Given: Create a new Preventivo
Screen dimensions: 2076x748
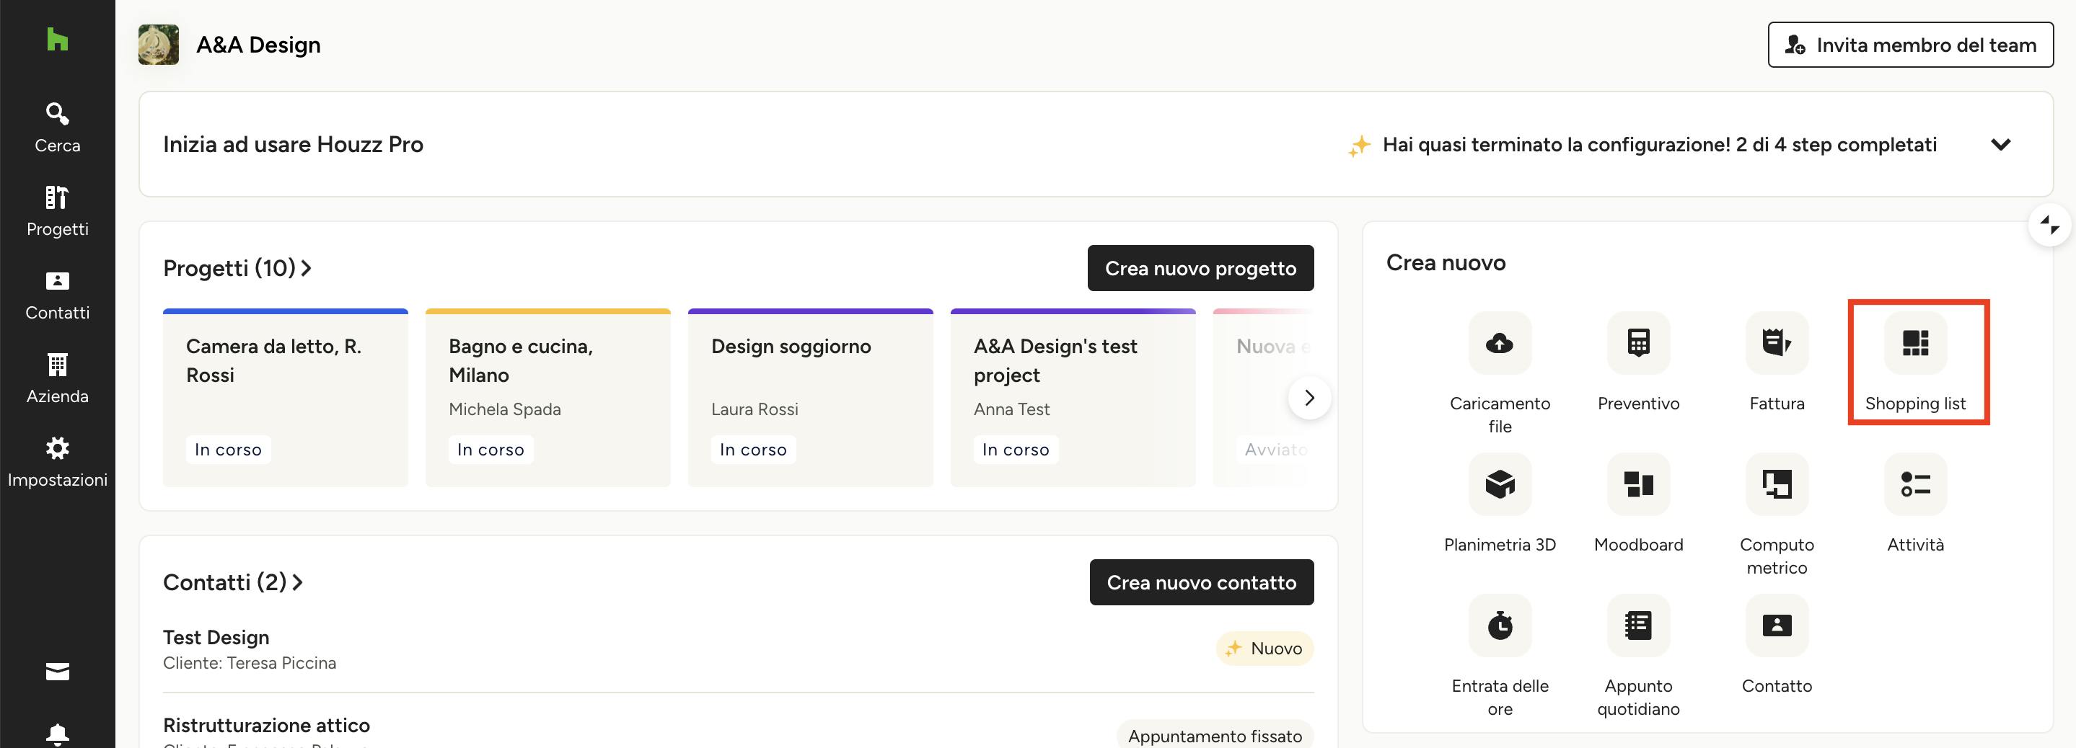Looking at the screenshot, I should point(1637,362).
